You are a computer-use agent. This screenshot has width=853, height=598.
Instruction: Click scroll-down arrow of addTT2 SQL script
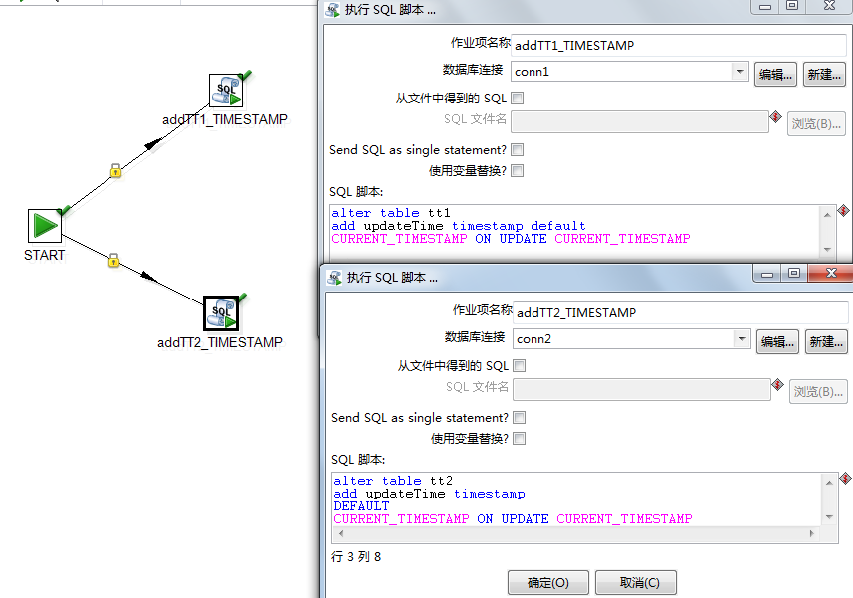click(829, 517)
